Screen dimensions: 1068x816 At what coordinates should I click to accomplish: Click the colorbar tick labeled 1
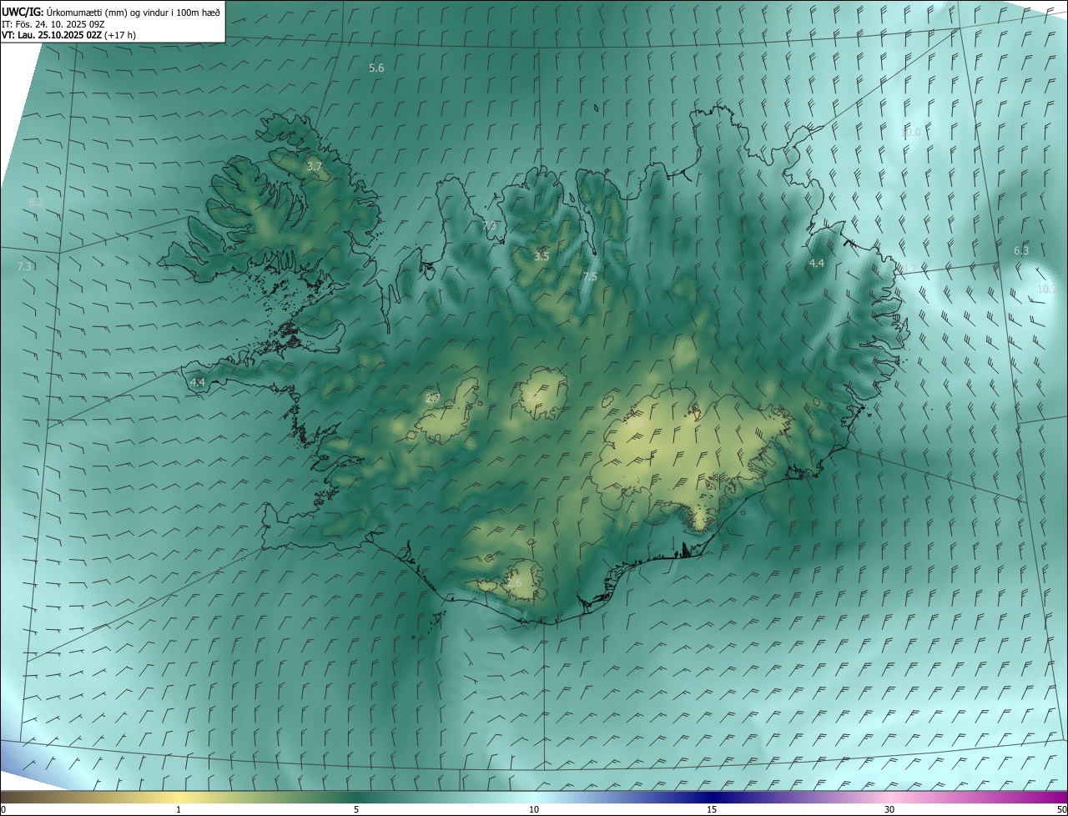(x=179, y=809)
